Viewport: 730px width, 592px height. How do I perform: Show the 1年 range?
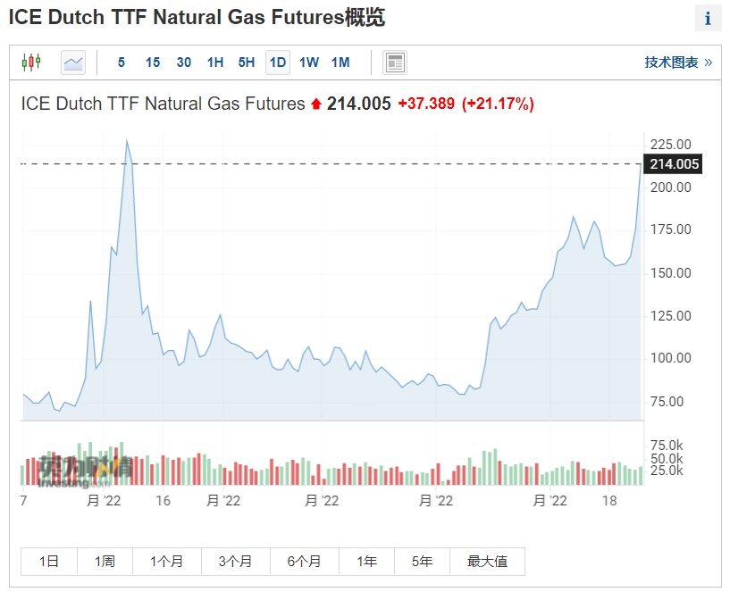click(366, 562)
